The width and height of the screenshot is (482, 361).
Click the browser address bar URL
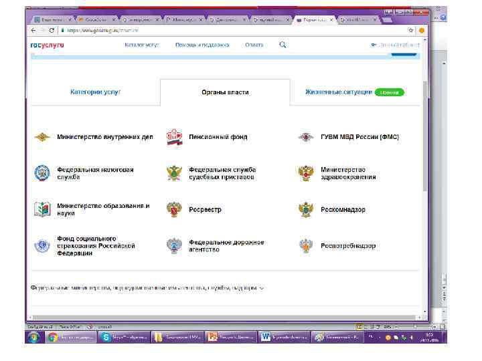tap(102, 30)
